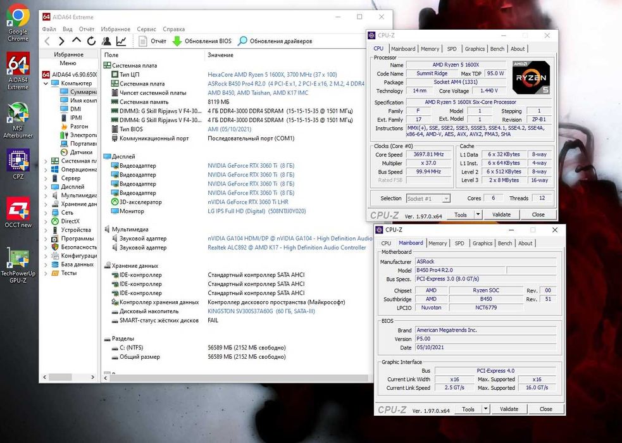
Task: Collapse the Компьютер tree node
Action: point(46,84)
